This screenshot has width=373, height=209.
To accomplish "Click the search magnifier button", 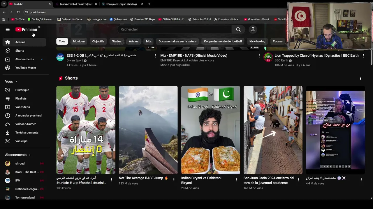I will (238, 29).
